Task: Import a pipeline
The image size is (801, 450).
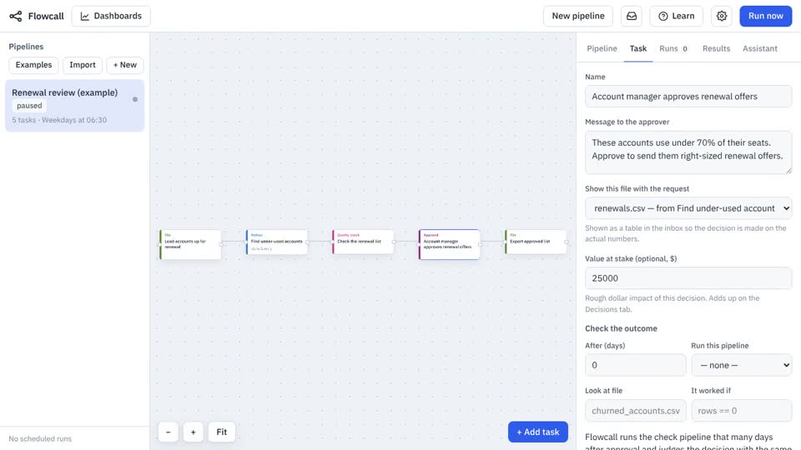Action: click(83, 65)
